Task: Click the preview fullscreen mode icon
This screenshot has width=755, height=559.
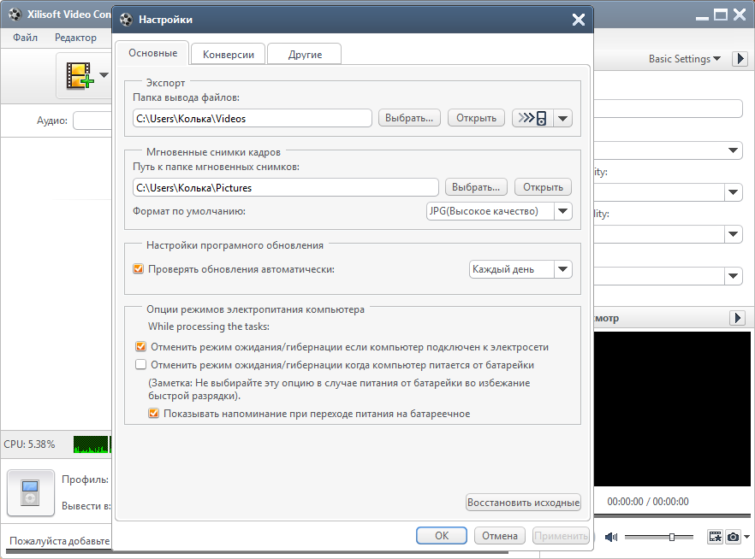Action: (715, 537)
